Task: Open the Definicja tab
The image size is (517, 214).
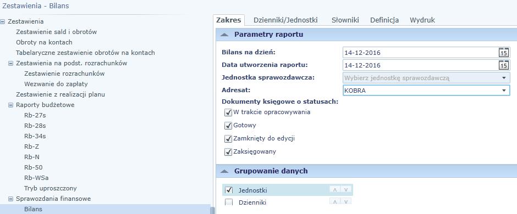Action: 384,20
